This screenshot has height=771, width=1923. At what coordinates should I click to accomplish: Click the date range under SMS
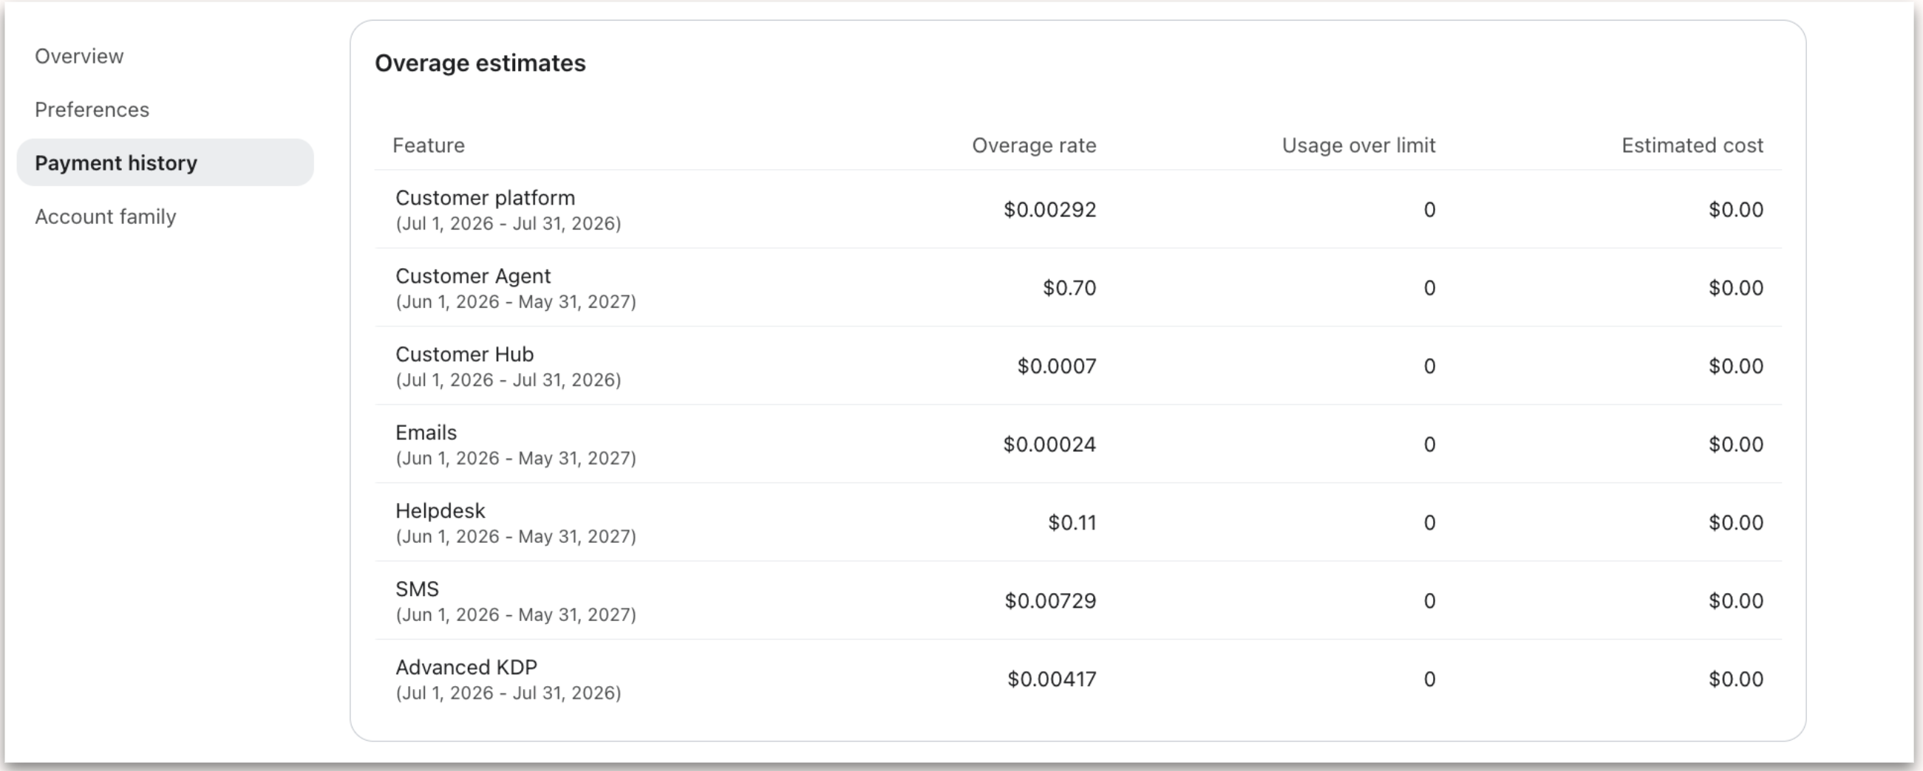(x=515, y=615)
